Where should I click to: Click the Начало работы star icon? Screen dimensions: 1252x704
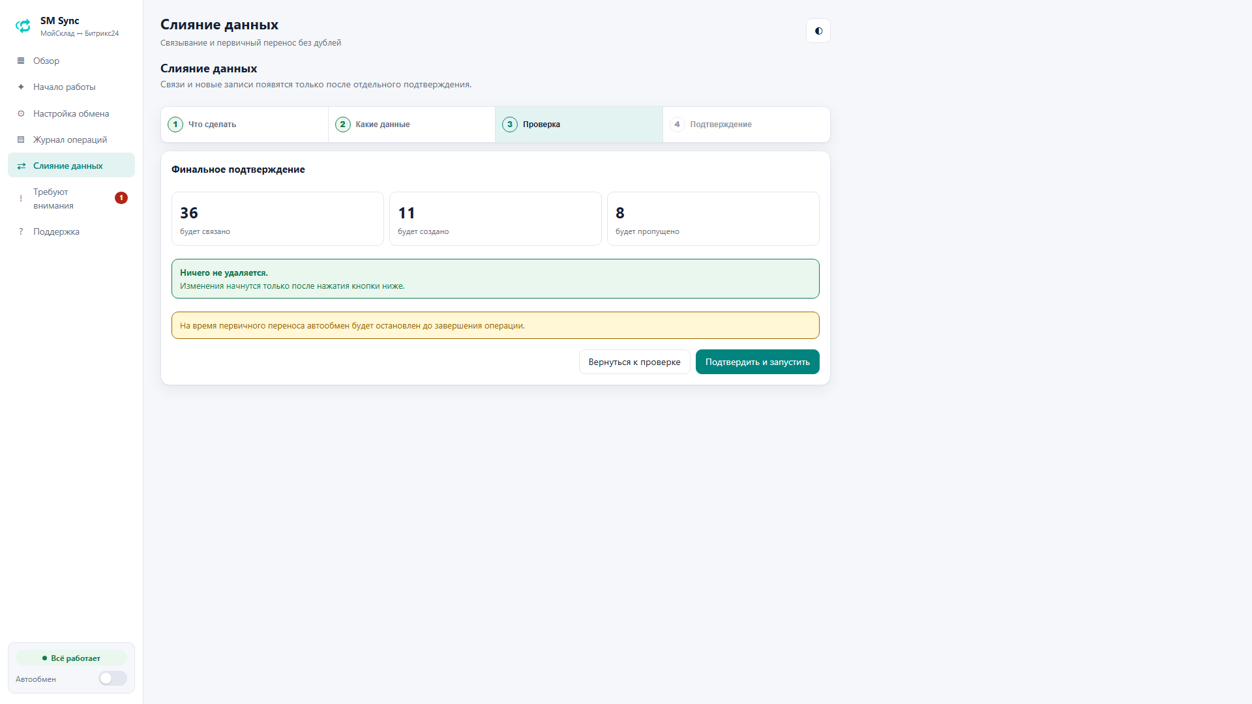(21, 87)
